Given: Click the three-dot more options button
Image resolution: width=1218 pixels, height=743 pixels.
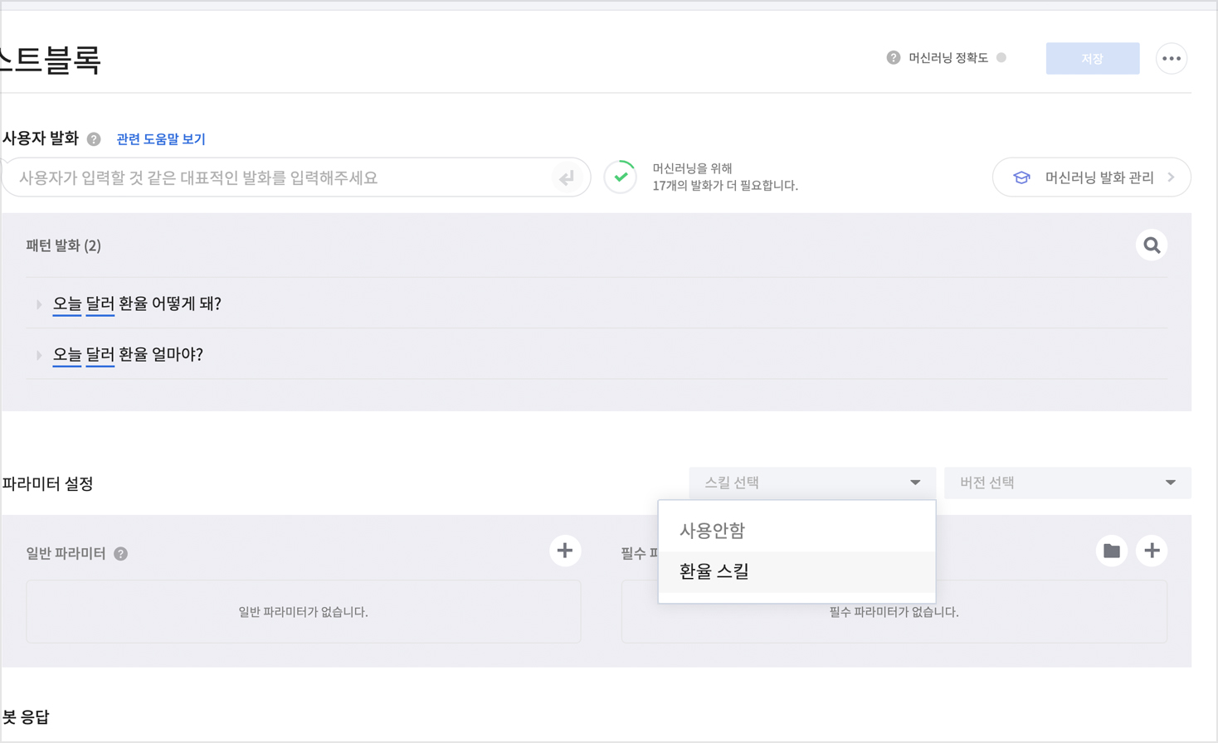Looking at the screenshot, I should [1171, 59].
